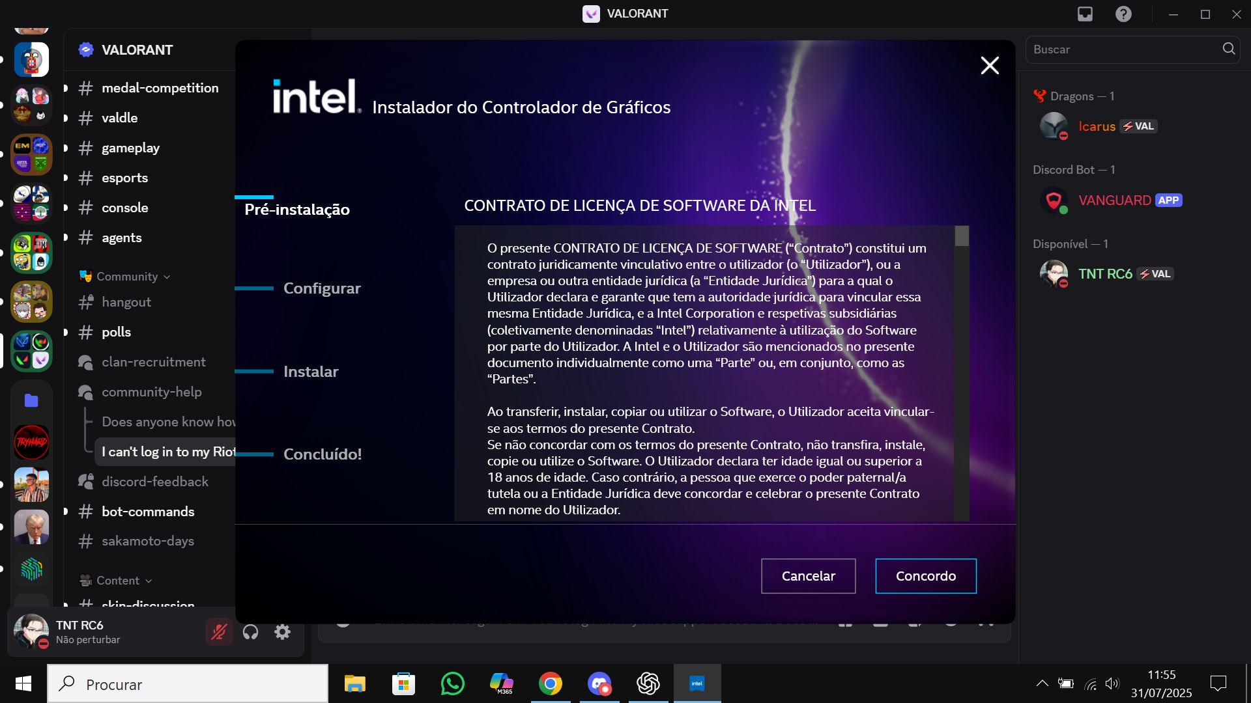Screen dimensions: 1251x703
Task: Open the VALORANT logos server folder
Action: [x=31, y=350]
